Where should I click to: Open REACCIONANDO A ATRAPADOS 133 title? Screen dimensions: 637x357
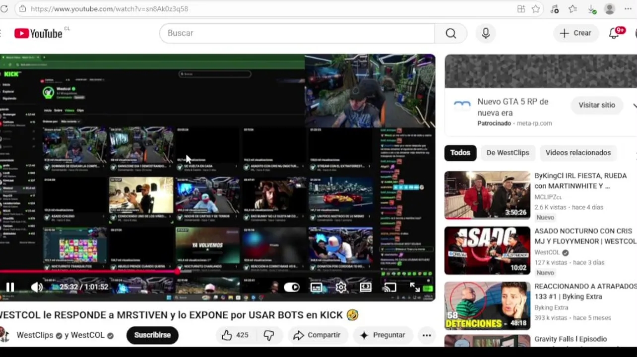[x=585, y=292]
